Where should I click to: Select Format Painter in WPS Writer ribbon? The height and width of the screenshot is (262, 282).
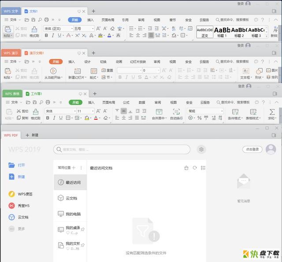tap(34, 32)
